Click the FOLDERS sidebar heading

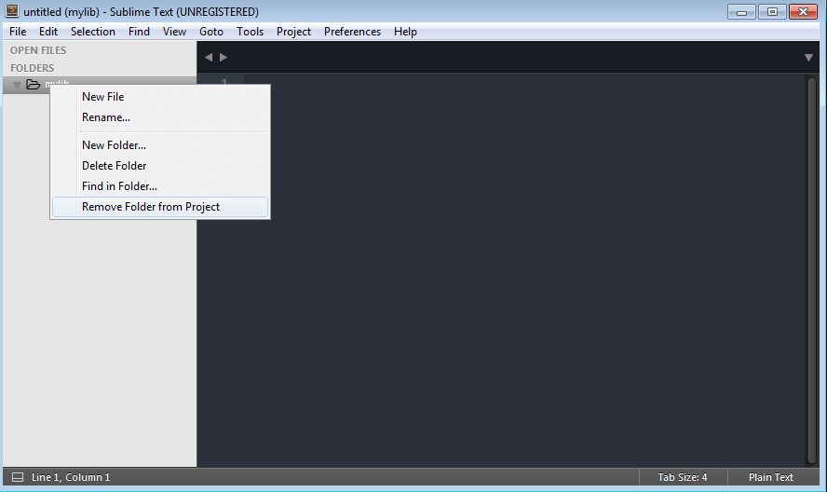point(33,68)
